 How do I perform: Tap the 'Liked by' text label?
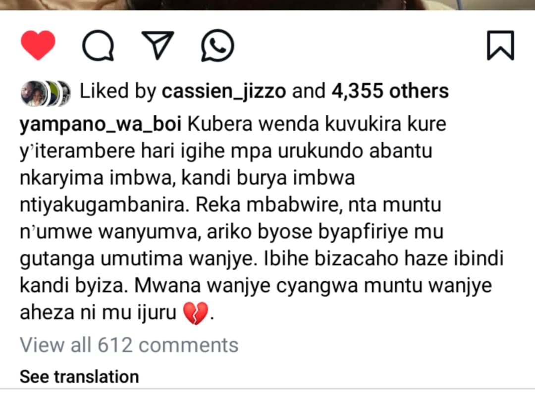tap(118, 92)
